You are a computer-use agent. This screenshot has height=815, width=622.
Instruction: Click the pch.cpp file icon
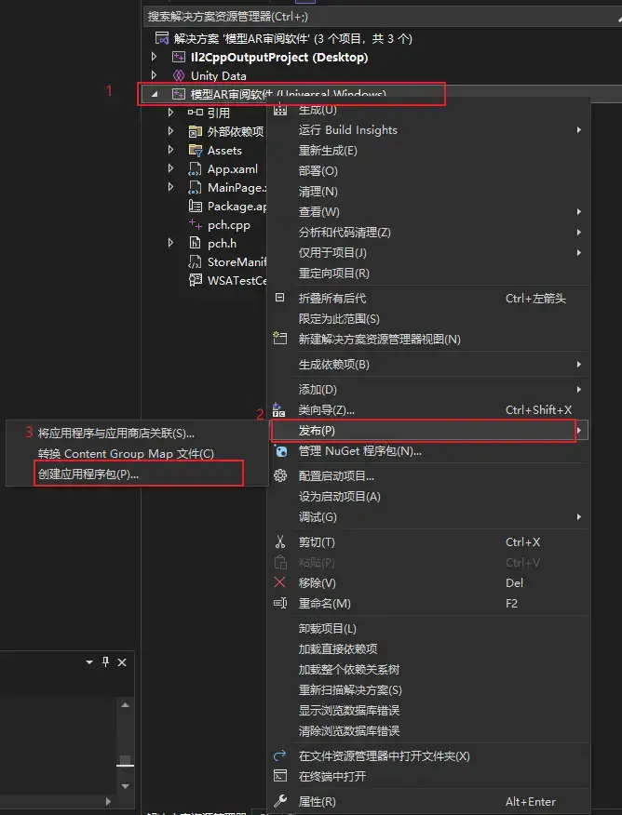[x=195, y=224]
